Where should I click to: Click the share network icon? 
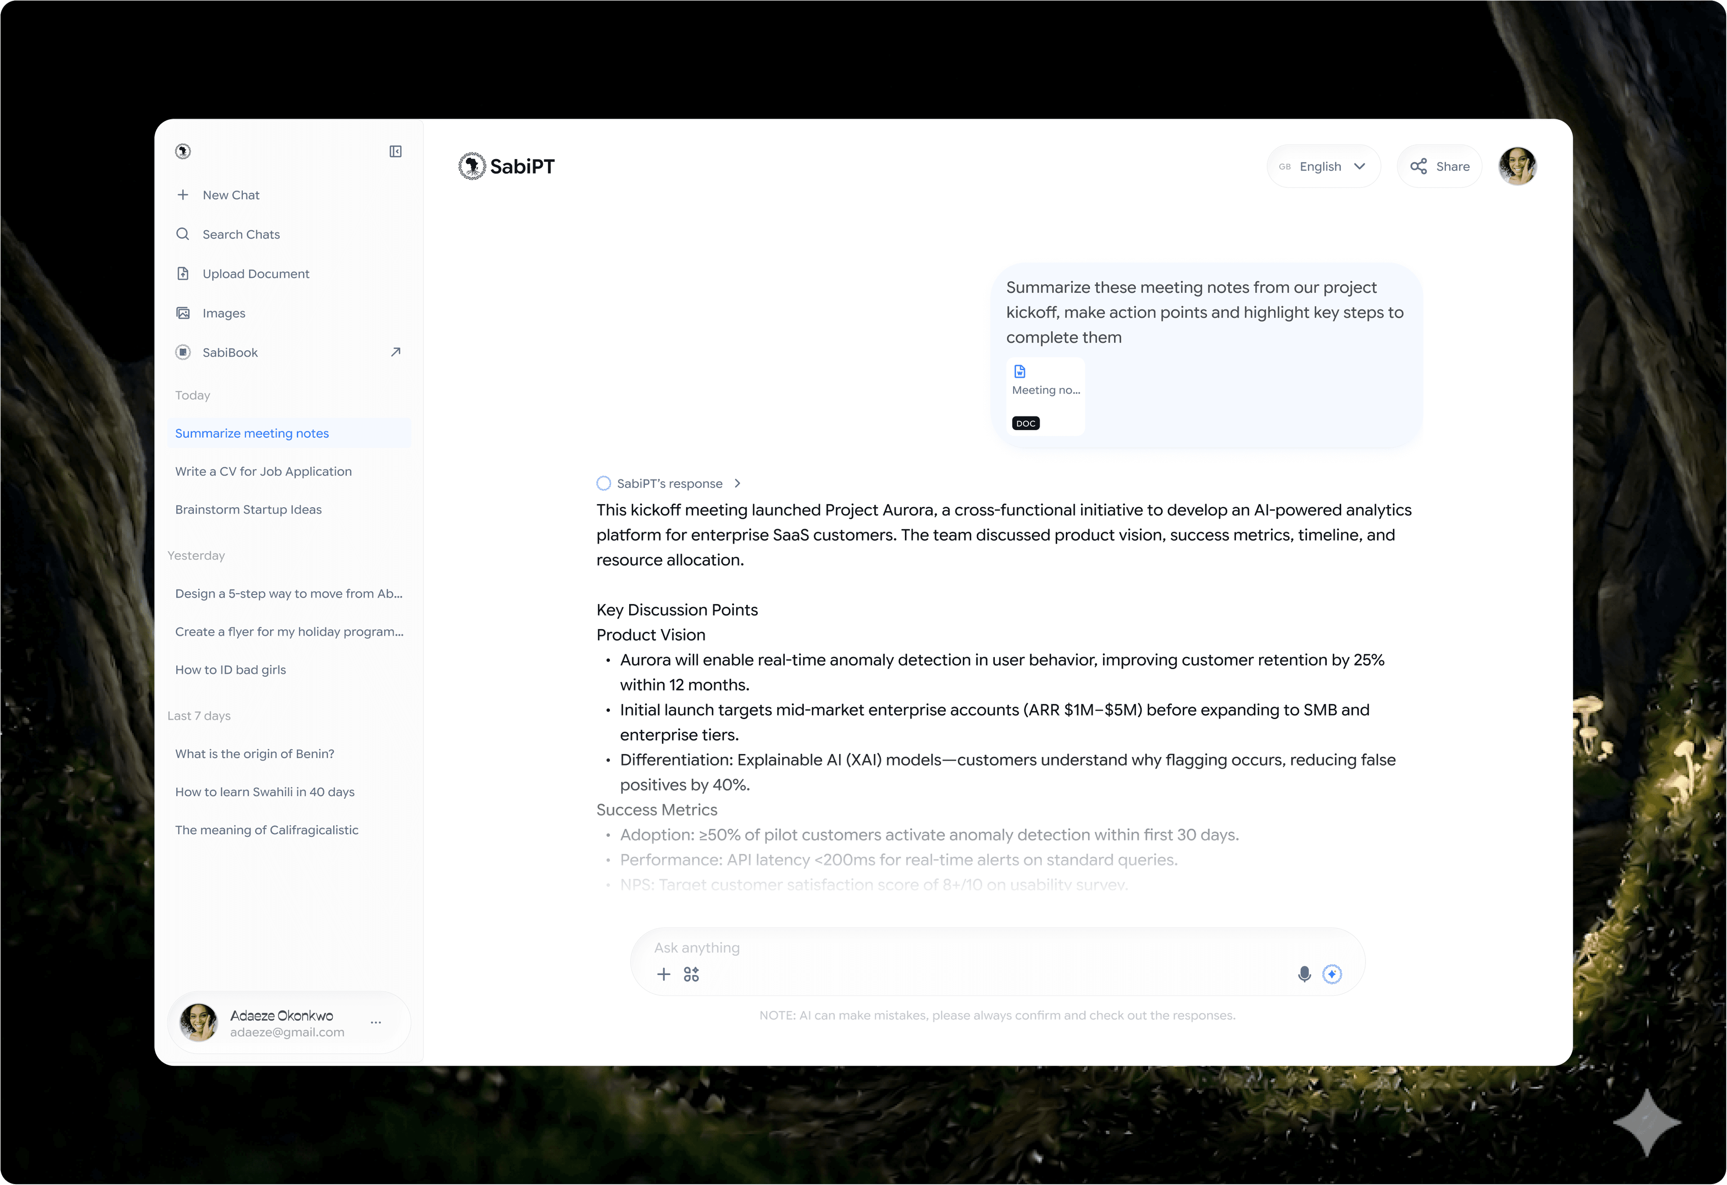pyautogui.click(x=1418, y=166)
